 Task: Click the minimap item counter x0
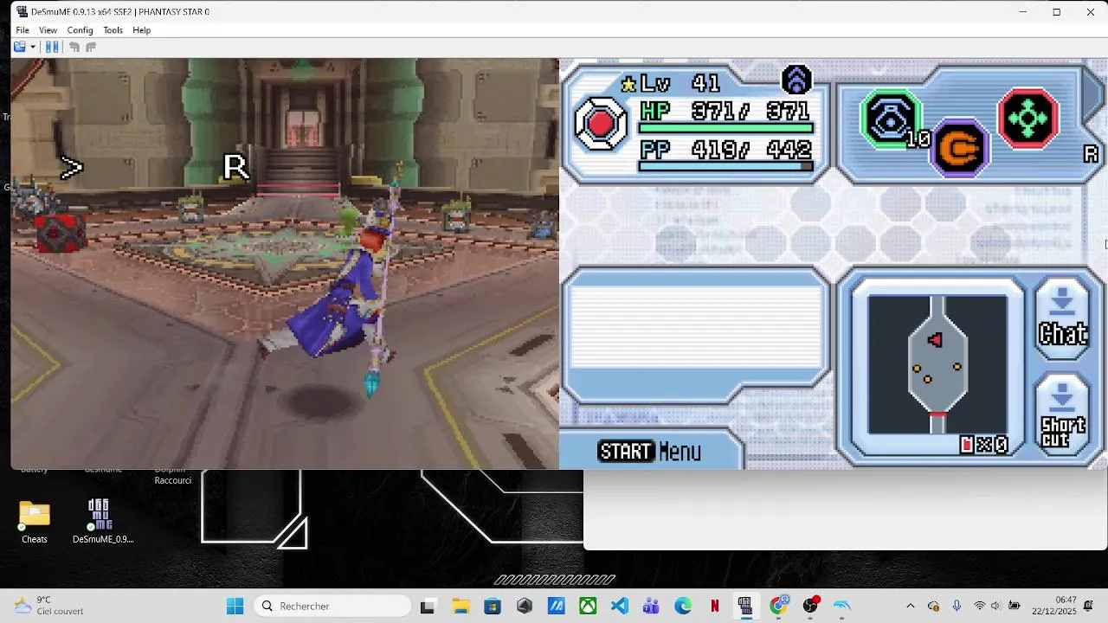click(x=984, y=445)
